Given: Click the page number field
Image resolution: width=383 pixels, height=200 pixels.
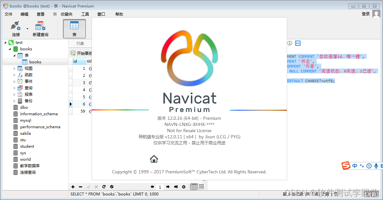Looking at the screenshot, I should [160, 187].
